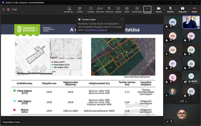Open the Nézet view options

127,10
